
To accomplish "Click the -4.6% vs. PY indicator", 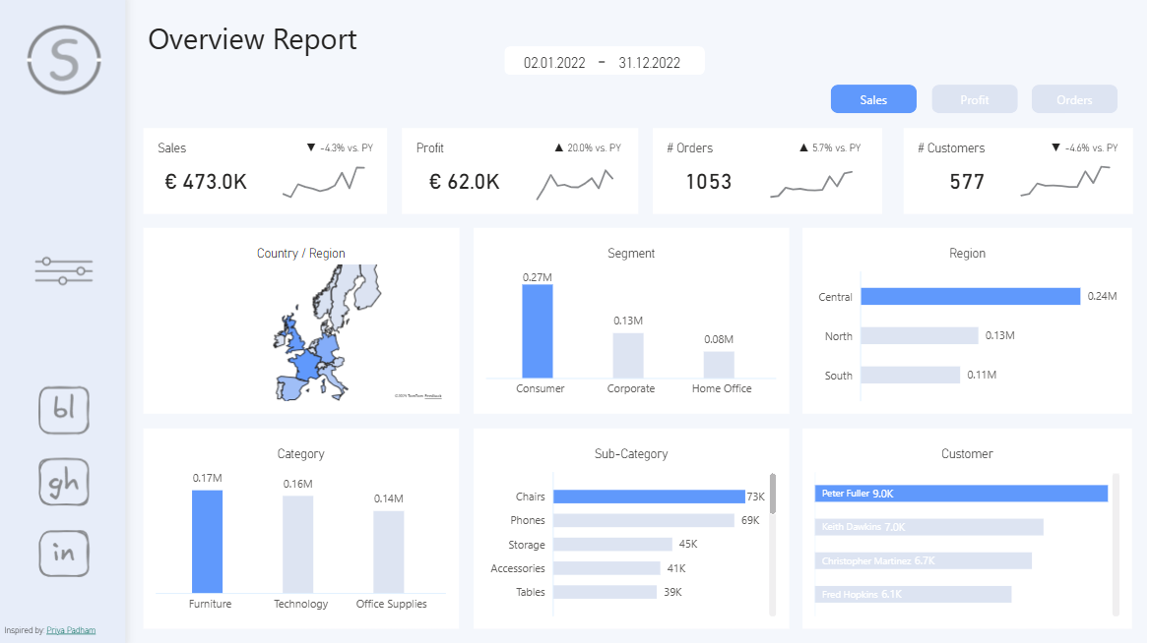I will click(x=1085, y=148).
